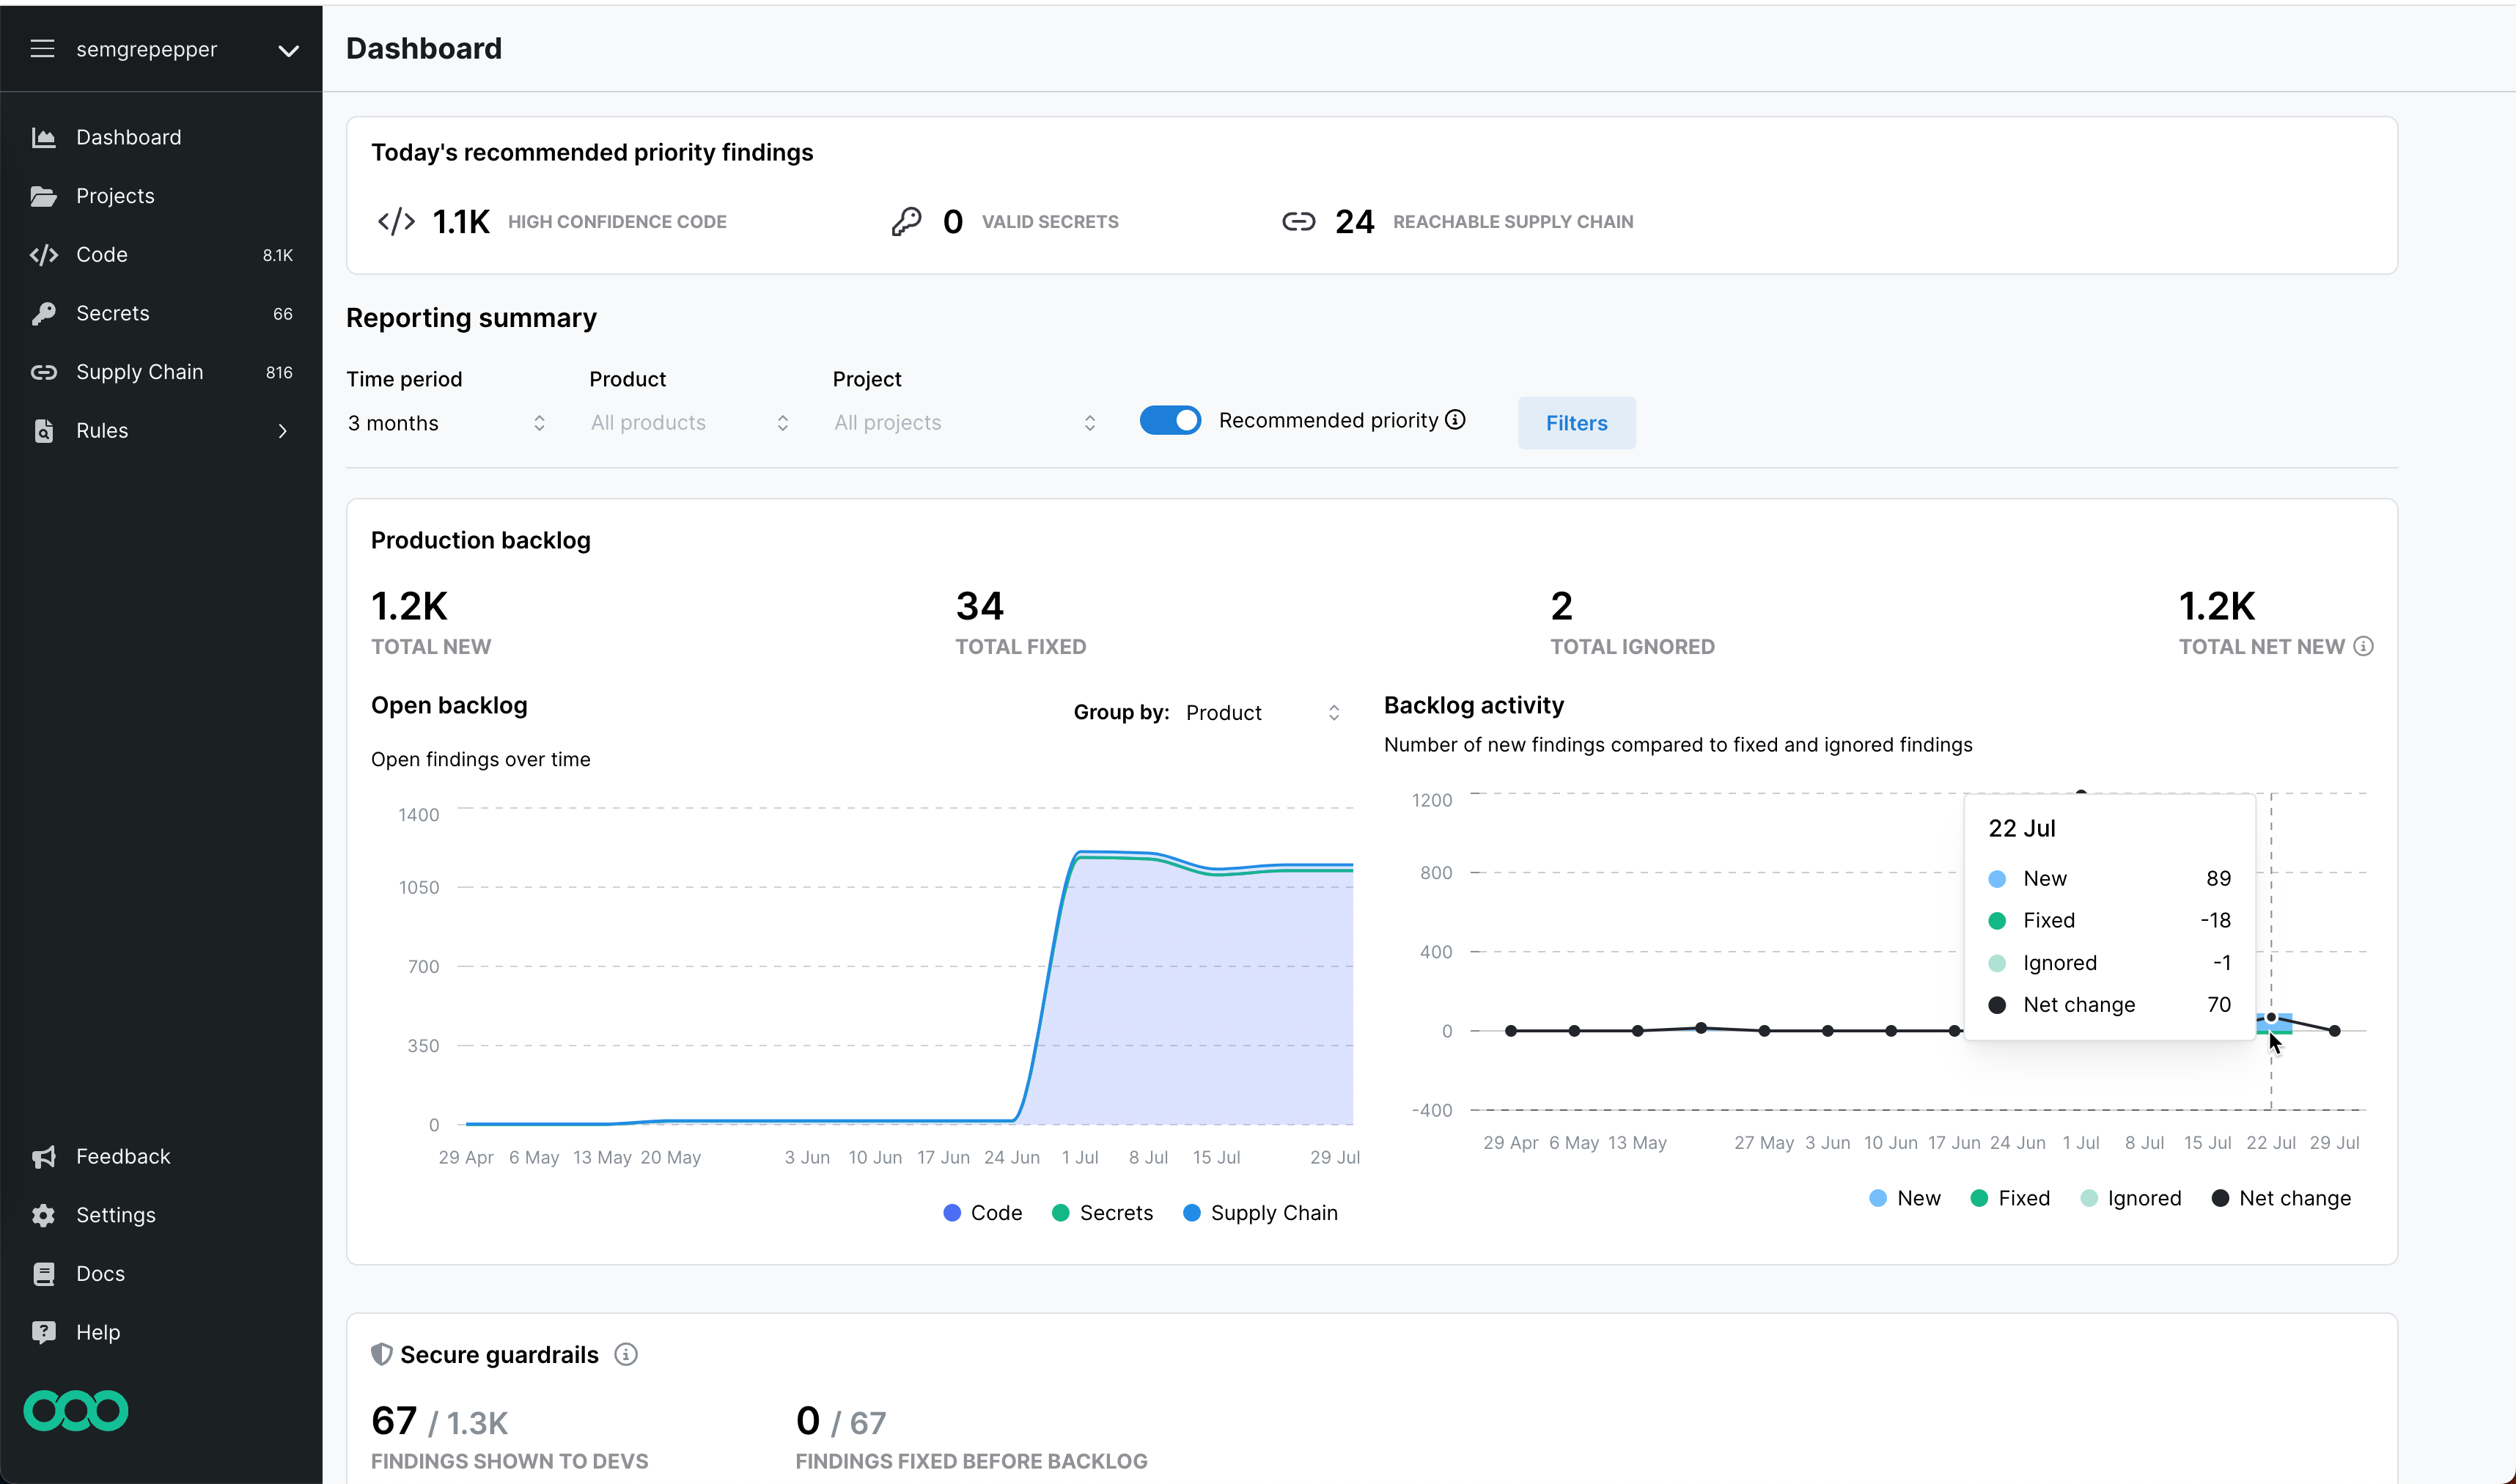
Task: Click the Dashboard chart icon in sidebar
Action: (x=43, y=137)
